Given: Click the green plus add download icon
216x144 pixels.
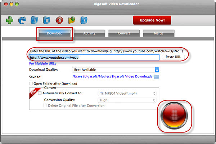Looking at the screenshot, I should tap(9, 20).
